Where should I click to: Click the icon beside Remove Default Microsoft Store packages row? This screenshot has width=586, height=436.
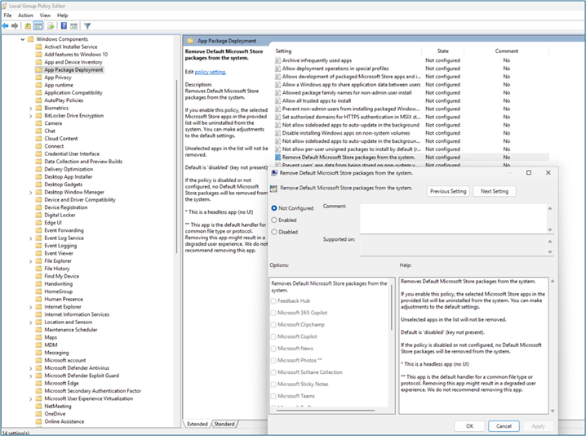[277, 157]
